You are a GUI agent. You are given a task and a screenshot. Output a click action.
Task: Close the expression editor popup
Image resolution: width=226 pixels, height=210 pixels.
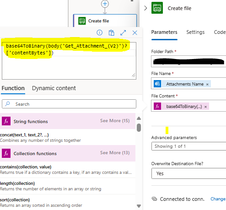[135, 32]
